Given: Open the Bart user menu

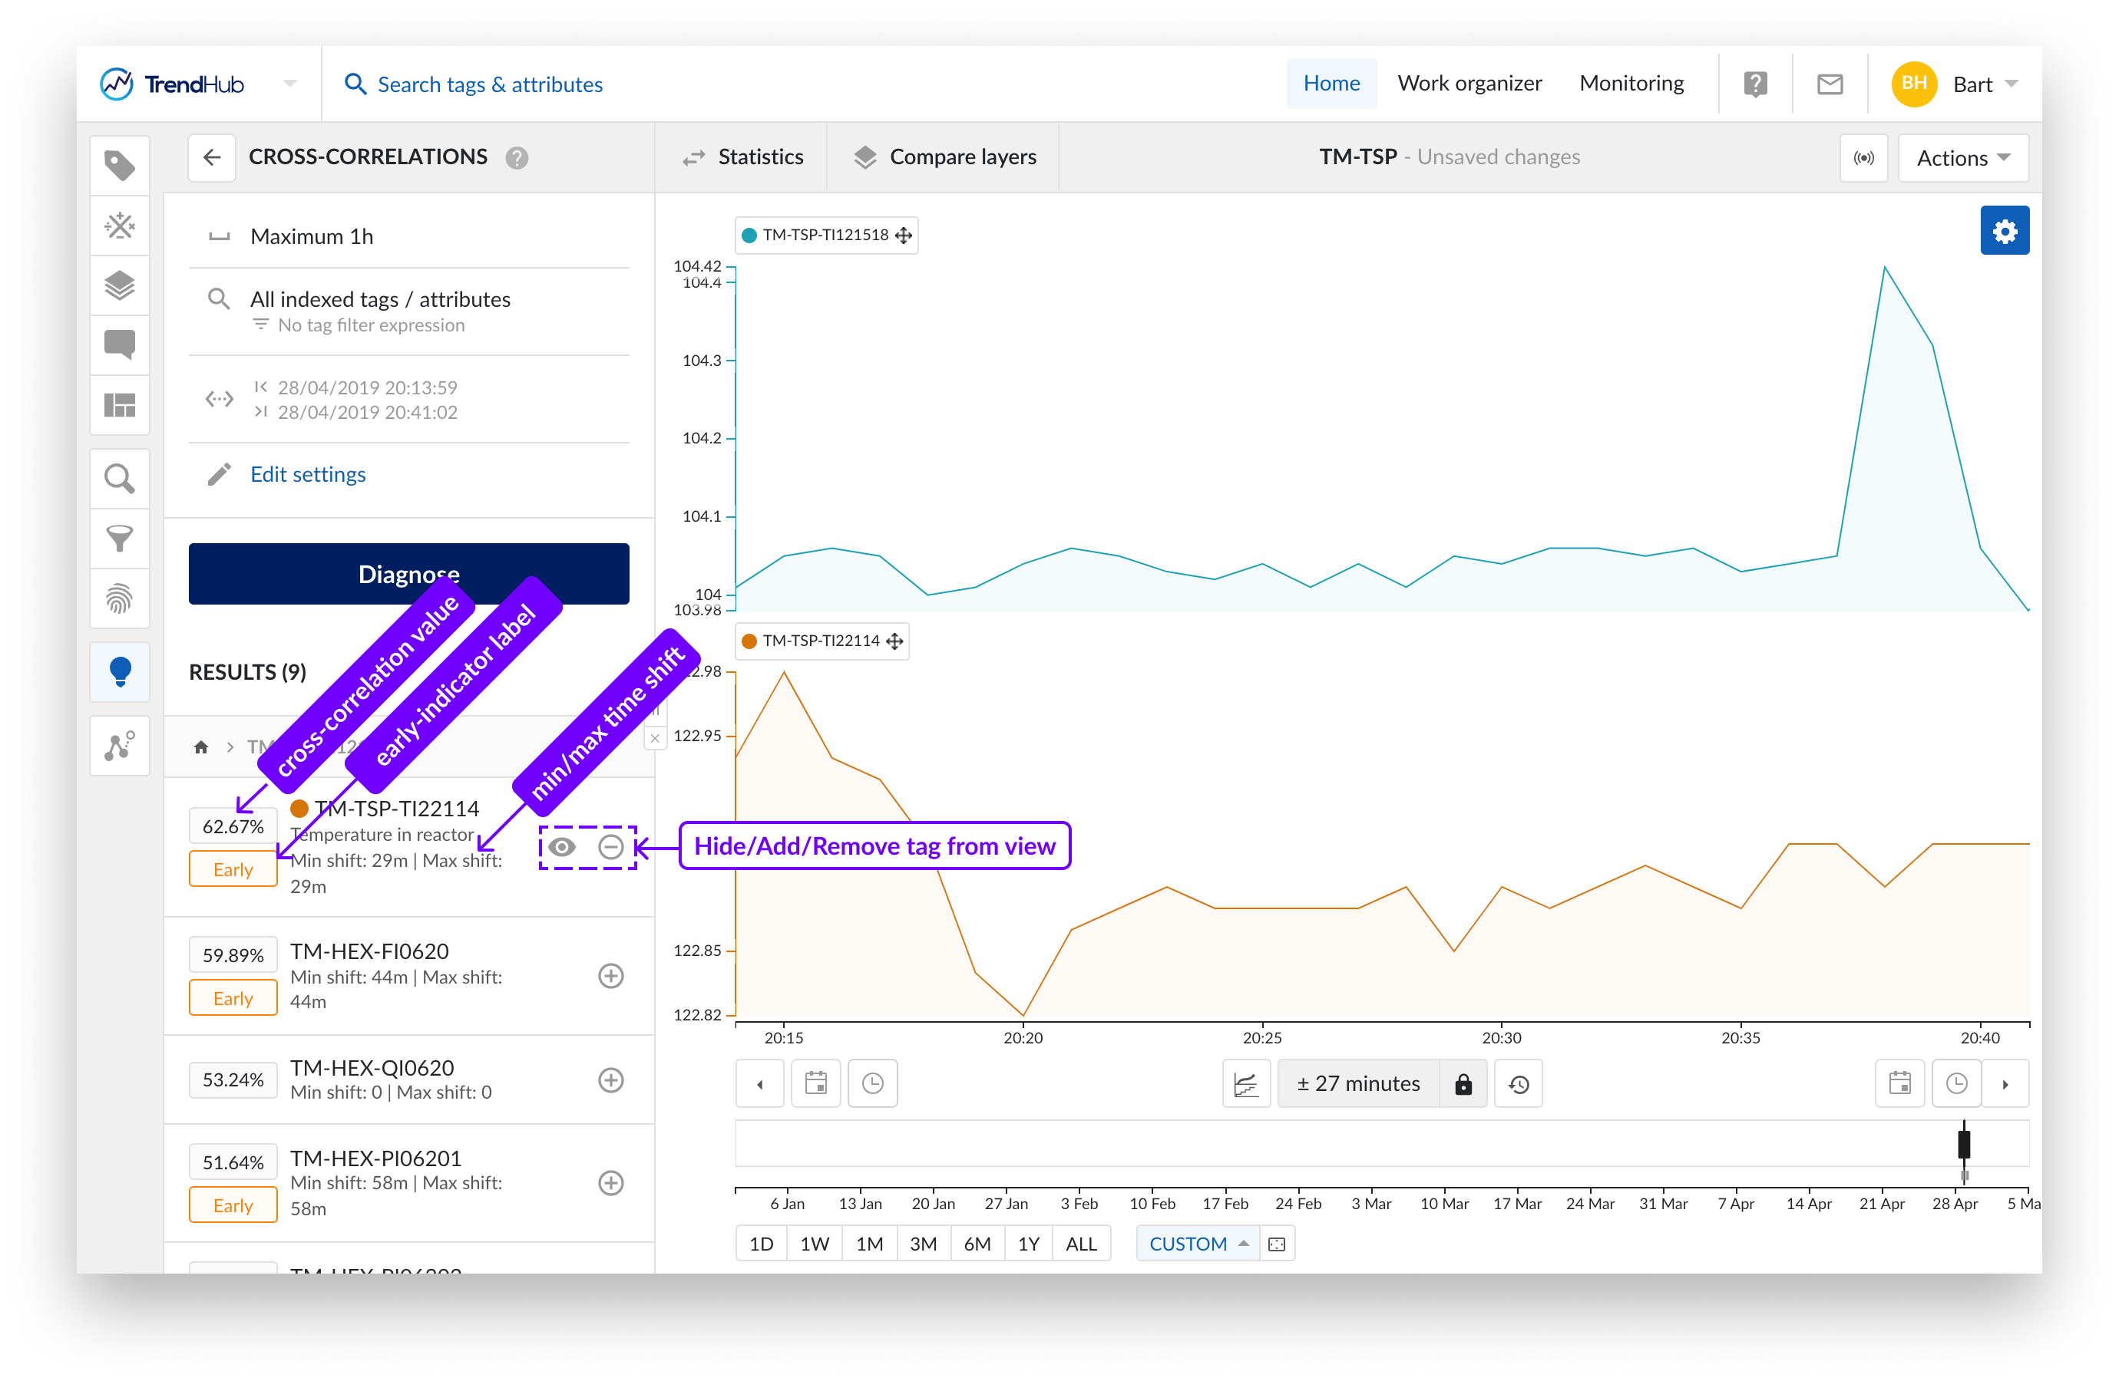Looking at the screenshot, I should pos(1972,84).
